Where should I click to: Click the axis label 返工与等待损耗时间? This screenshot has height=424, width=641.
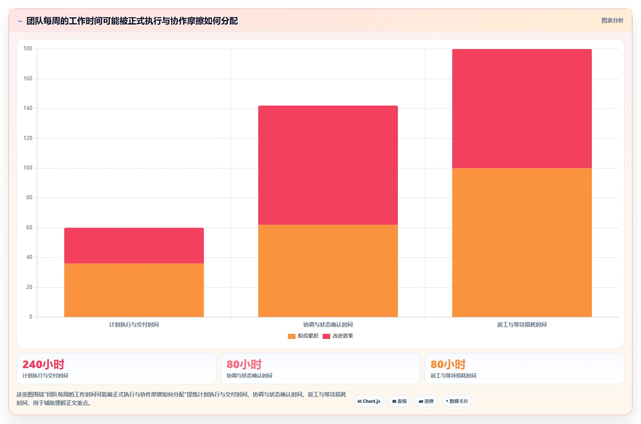(522, 325)
